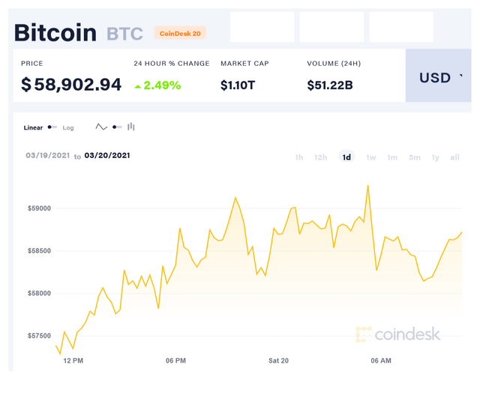Click the green up-arrow change indicator
480x397 pixels.
(x=138, y=87)
